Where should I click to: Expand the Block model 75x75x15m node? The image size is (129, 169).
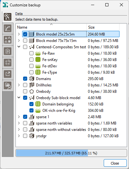(19, 41)
